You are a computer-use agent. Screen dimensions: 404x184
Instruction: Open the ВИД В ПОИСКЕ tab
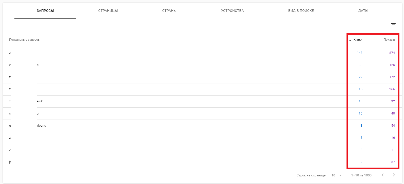tap(301, 11)
